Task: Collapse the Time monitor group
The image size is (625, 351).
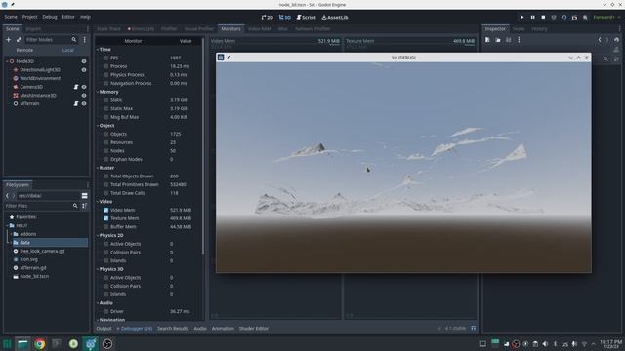Action: (98, 50)
